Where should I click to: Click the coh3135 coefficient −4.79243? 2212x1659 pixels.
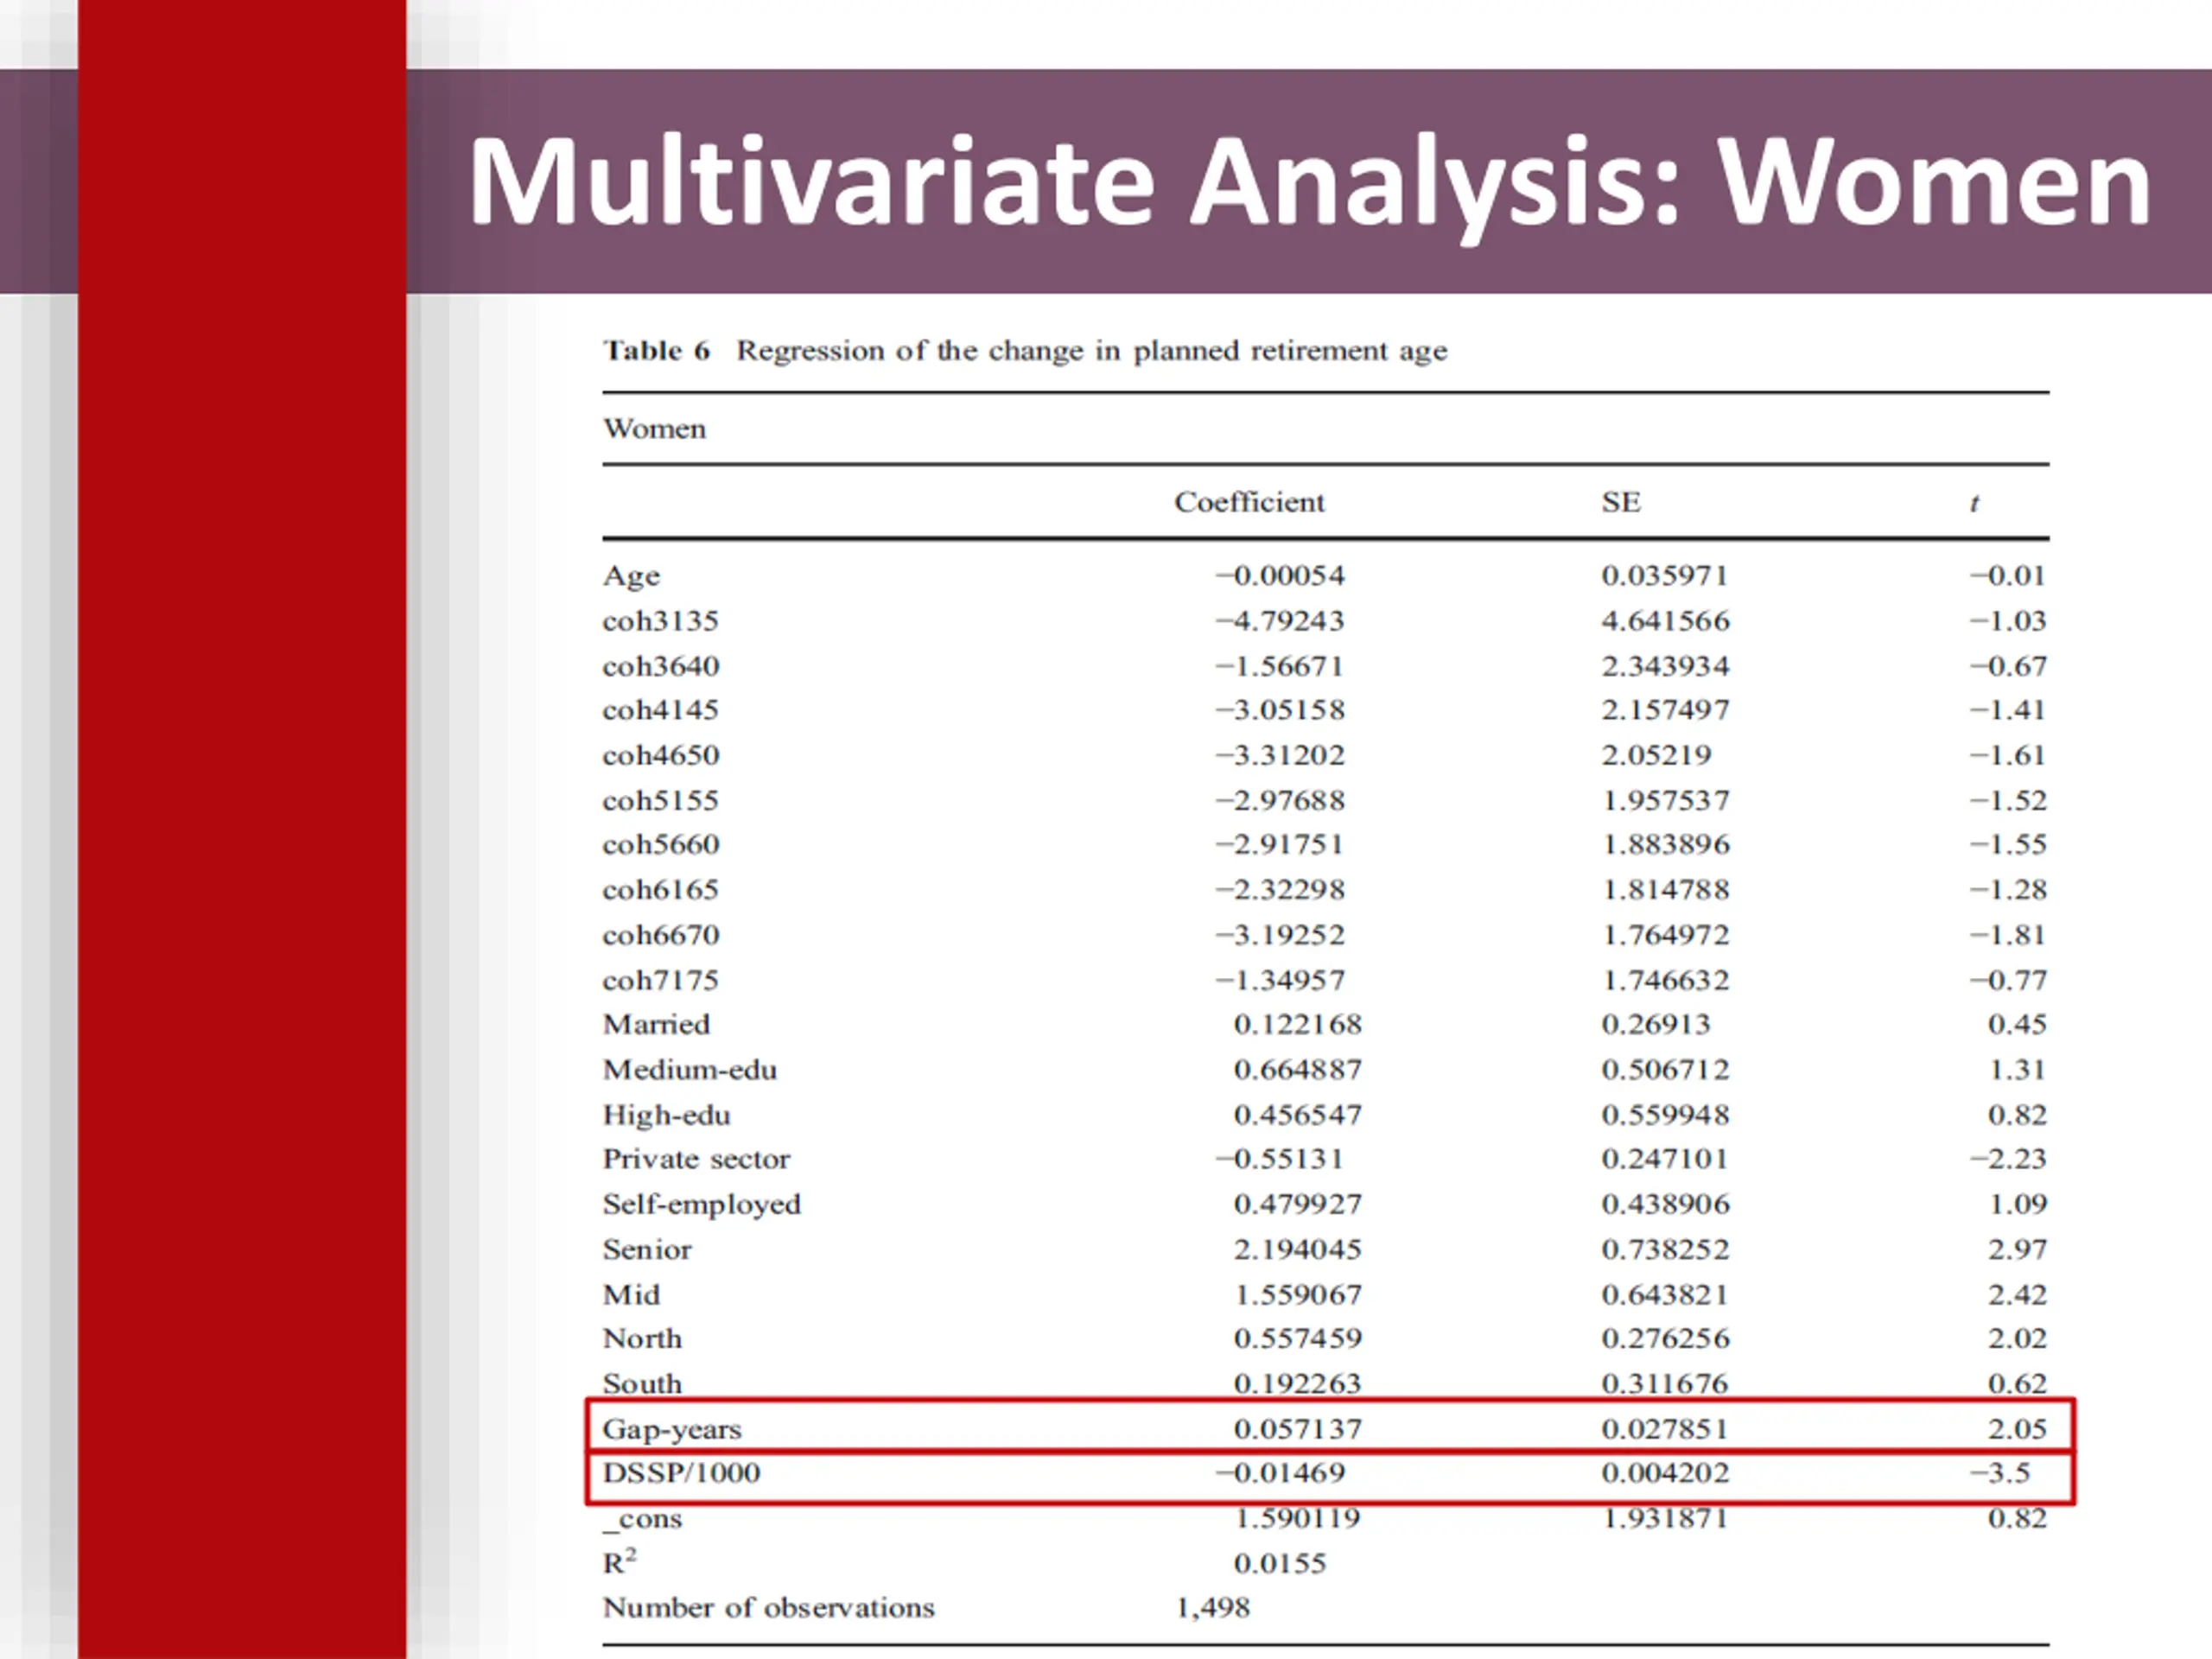tap(1280, 621)
